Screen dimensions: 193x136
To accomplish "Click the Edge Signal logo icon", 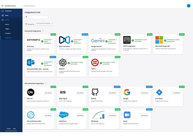I will pyautogui.click(x=63, y=92).
